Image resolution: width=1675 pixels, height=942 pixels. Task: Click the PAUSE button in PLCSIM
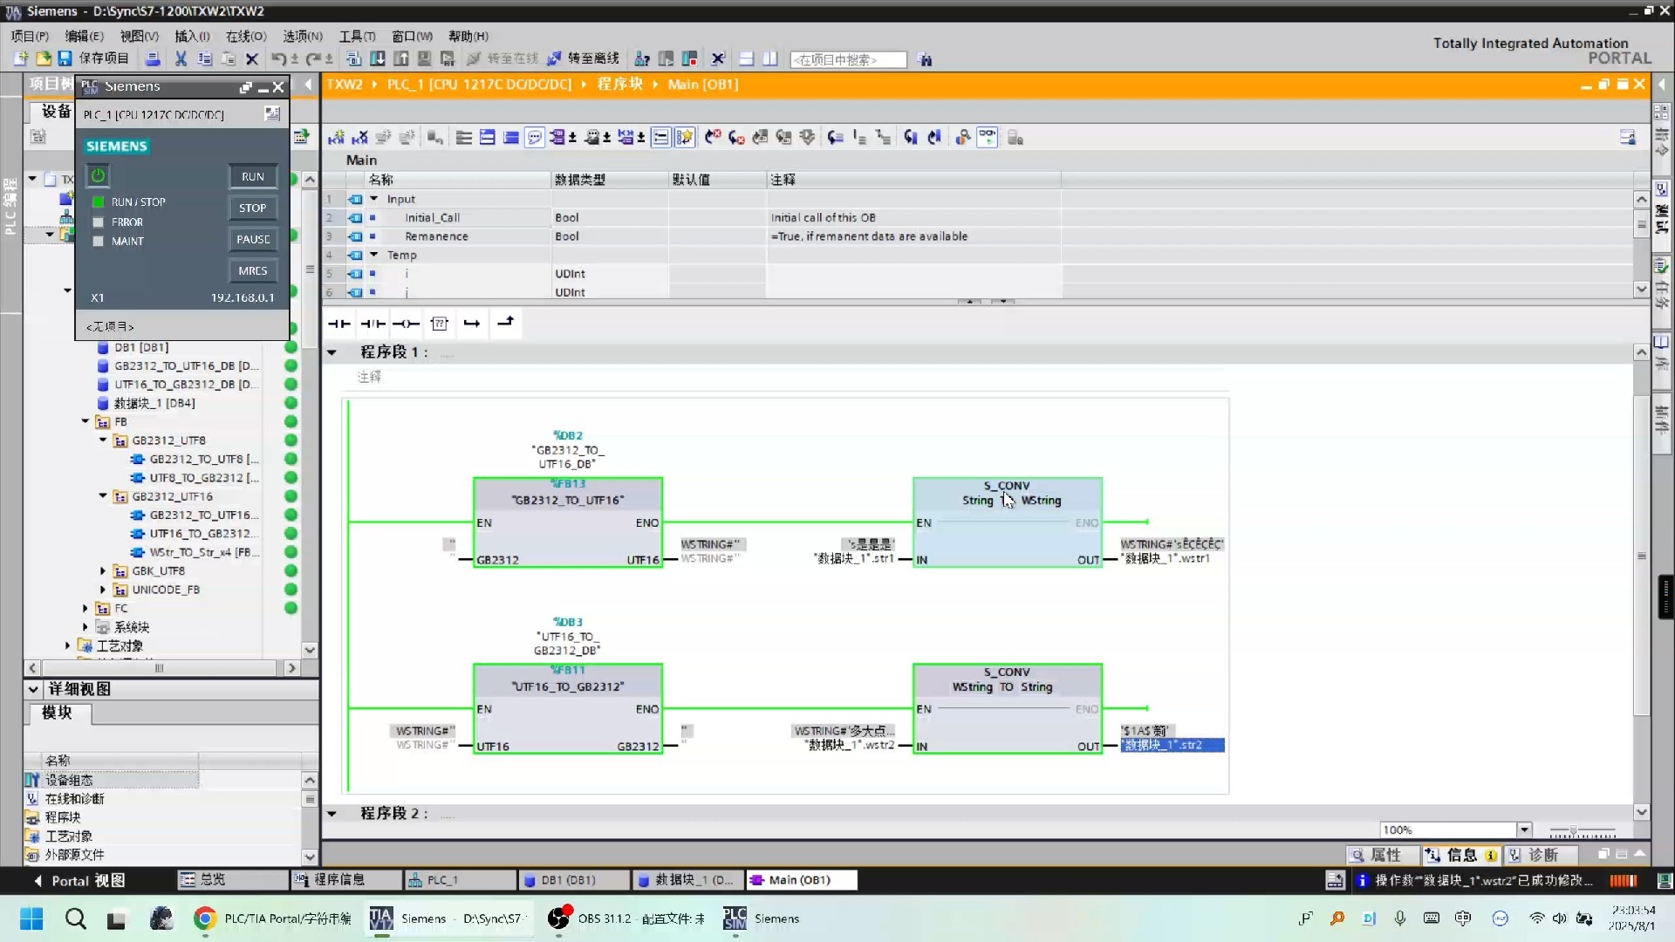253,239
